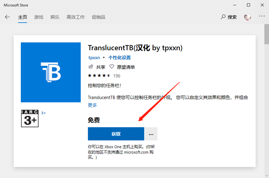Open the star ratings row
This screenshot has height=178, width=269.
click(99, 75)
